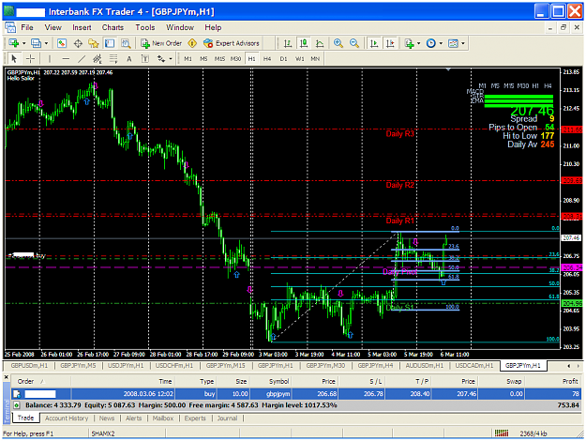Click the Expert Advisors button

pyautogui.click(x=232, y=43)
